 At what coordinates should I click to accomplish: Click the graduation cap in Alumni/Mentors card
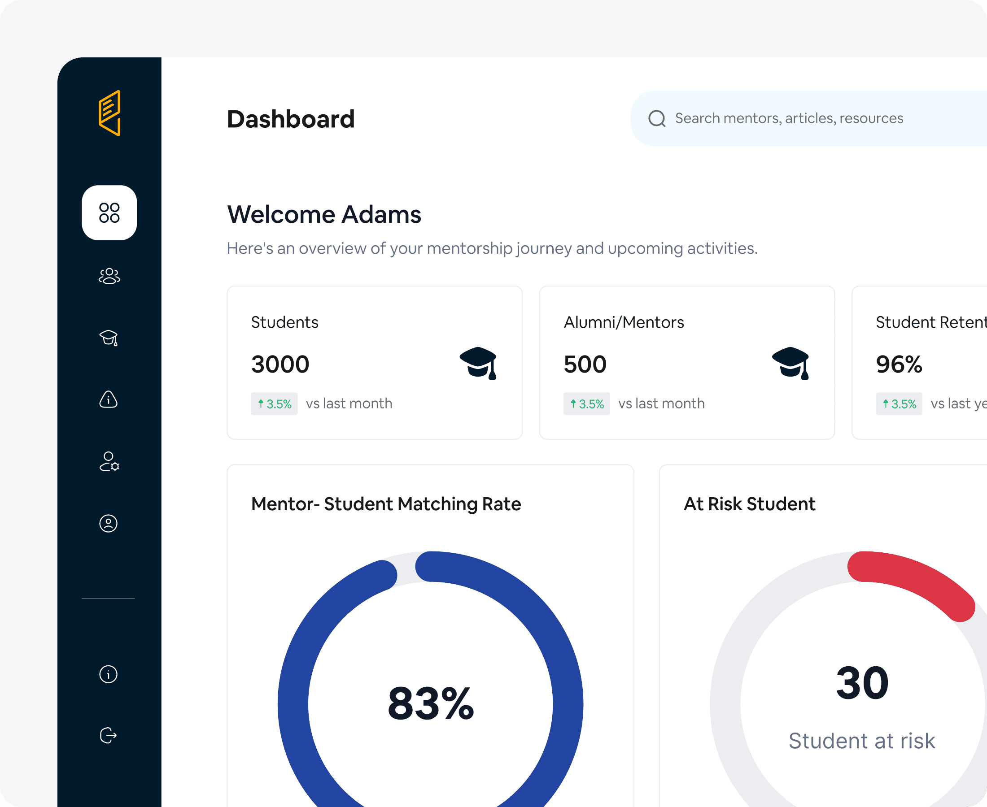point(790,364)
